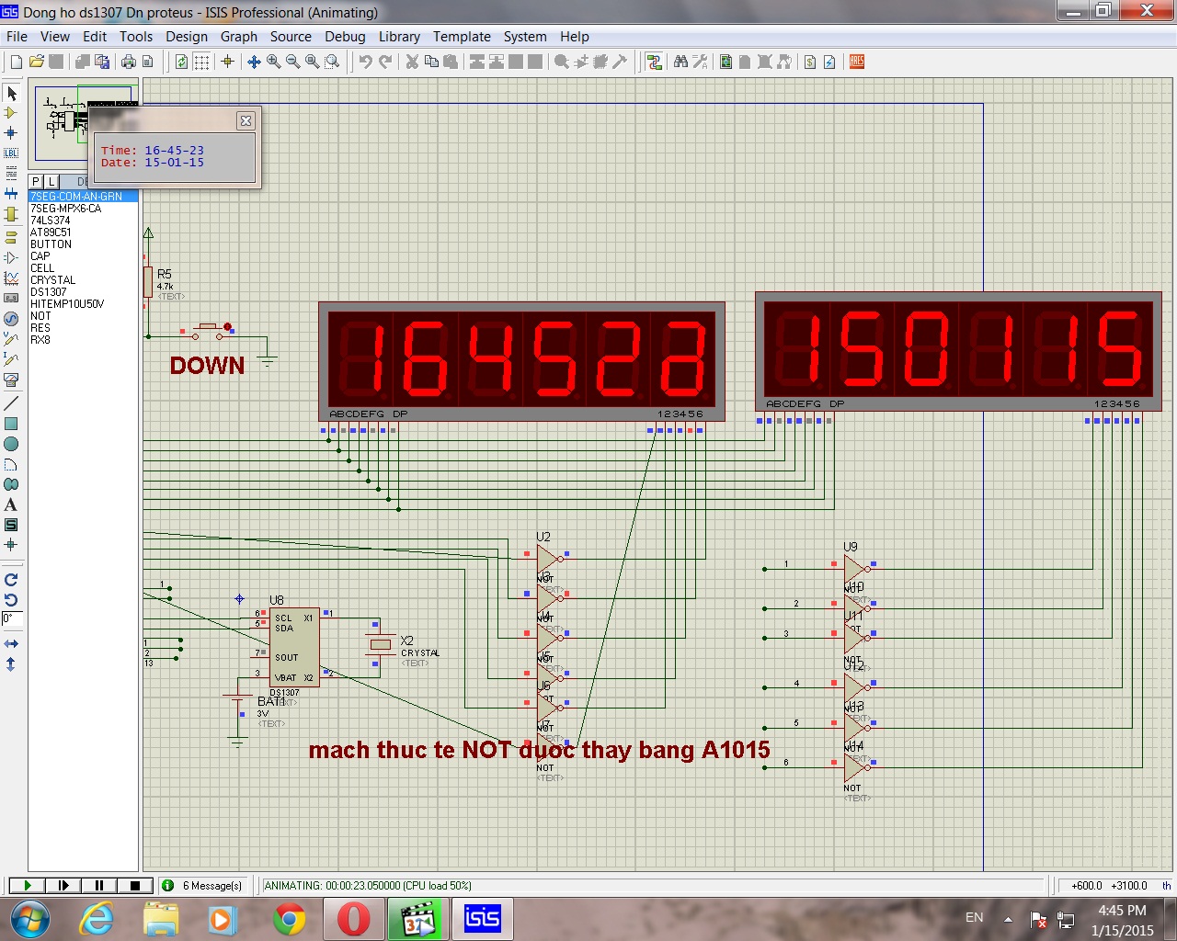The width and height of the screenshot is (1177, 941).
Task: Open Opera browser from the taskbar
Action: point(353,919)
